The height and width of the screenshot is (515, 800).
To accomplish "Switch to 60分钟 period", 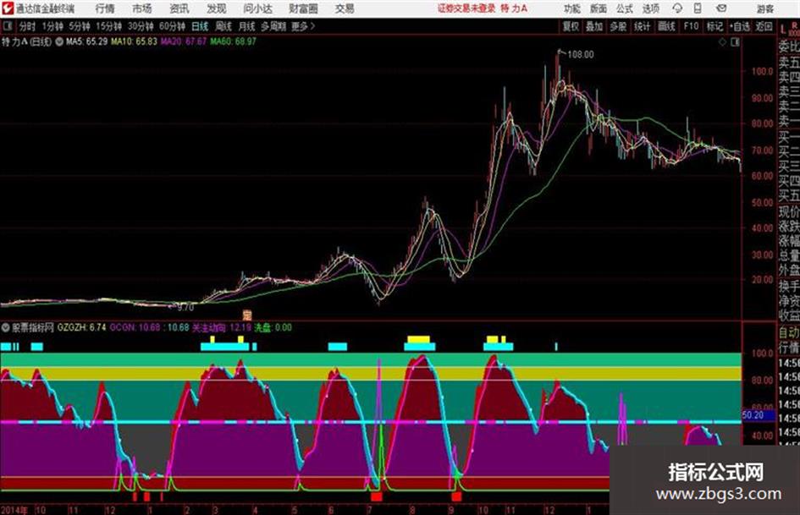I will (x=172, y=26).
